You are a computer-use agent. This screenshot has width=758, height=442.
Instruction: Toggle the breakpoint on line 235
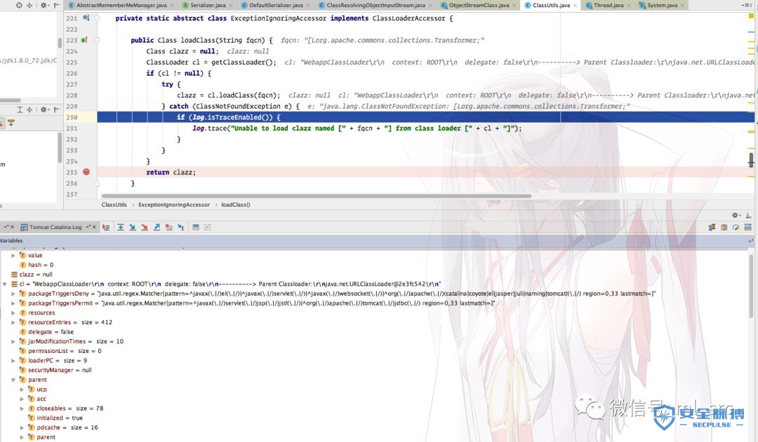86,172
